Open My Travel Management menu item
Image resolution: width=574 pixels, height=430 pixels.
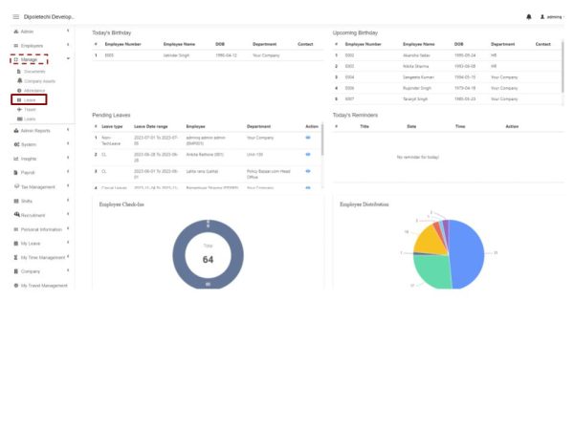click(x=41, y=286)
